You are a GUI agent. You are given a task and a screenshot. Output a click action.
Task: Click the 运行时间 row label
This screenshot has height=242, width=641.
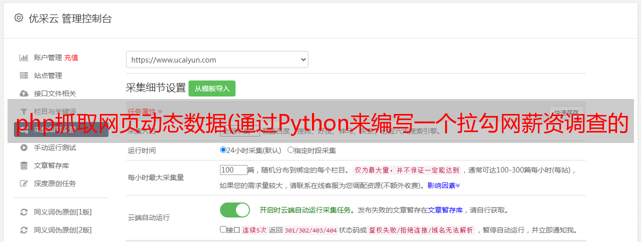pos(142,150)
